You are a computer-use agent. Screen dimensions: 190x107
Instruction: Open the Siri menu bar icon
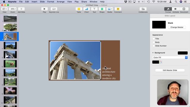coord(181,1)
